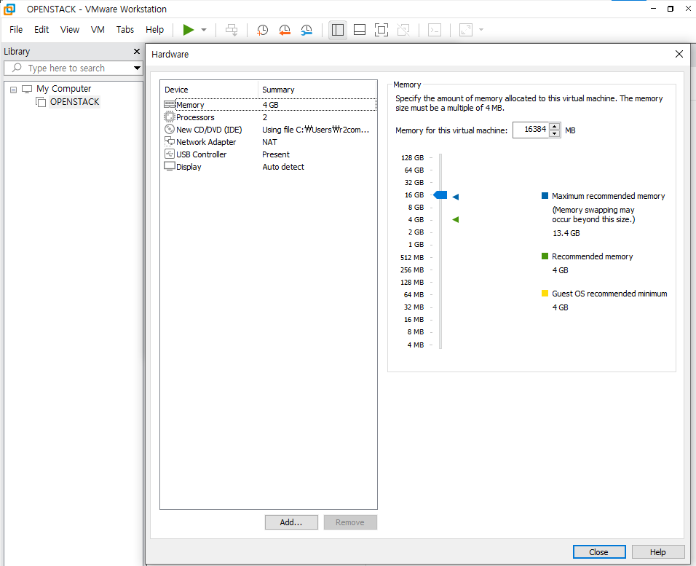The image size is (696, 566).
Task: Collapse the My Computer tree node
Action: [x=14, y=90]
